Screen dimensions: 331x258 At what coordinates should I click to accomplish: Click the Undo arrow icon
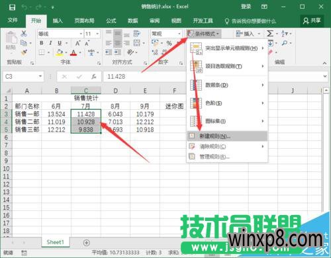pos(24,7)
